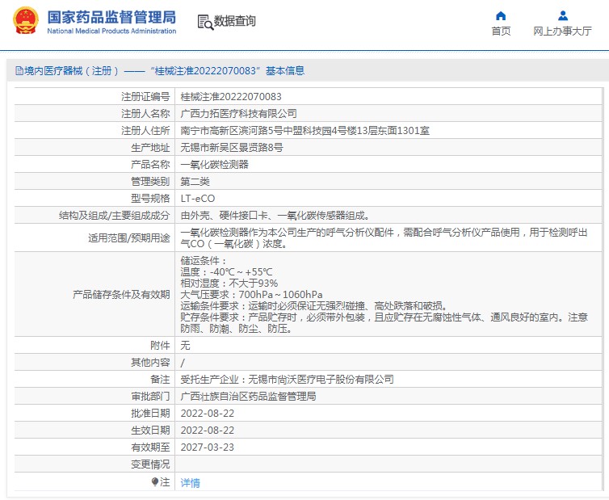
Task: Go to 首页 label
Action: (x=501, y=31)
